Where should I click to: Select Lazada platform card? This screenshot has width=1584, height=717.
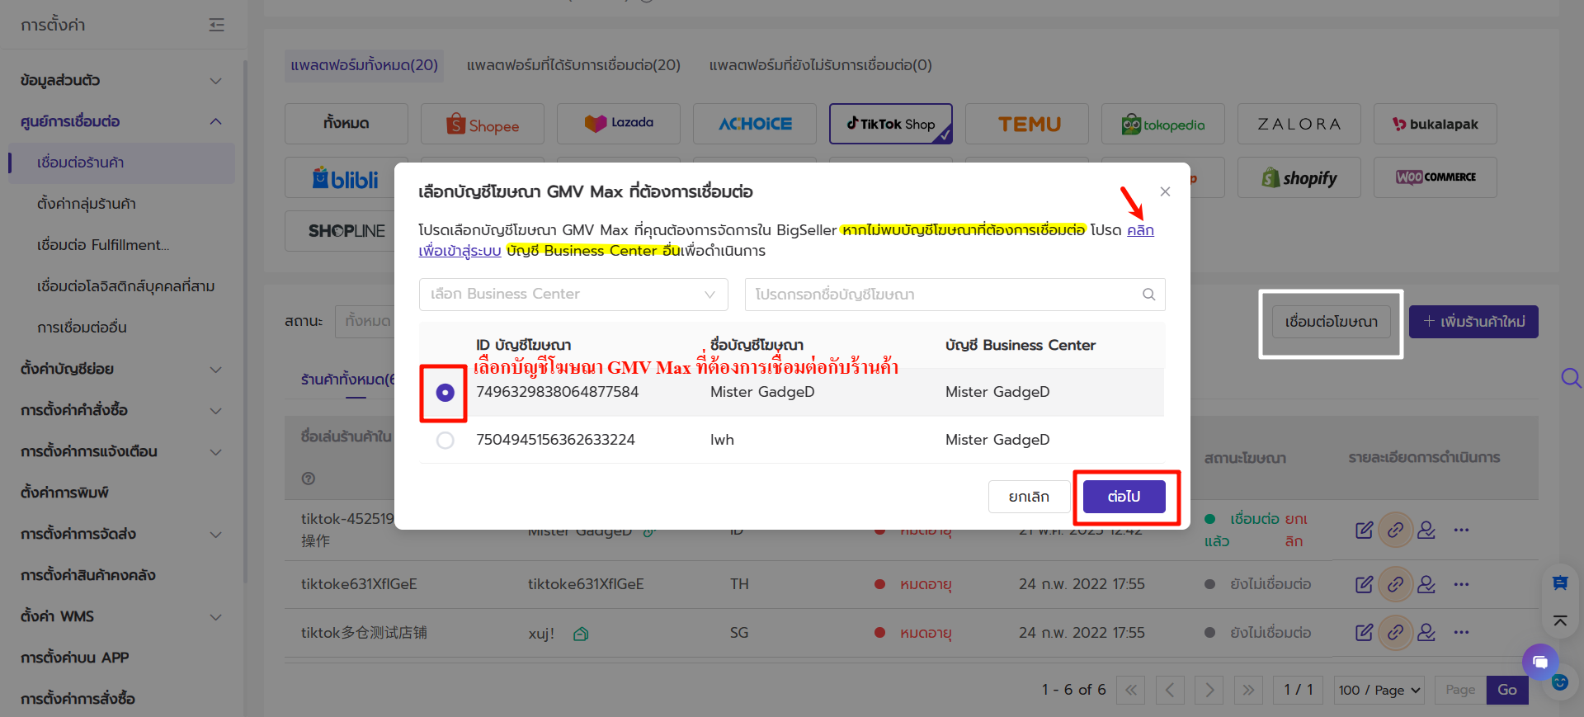pyautogui.click(x=619, y=124)
